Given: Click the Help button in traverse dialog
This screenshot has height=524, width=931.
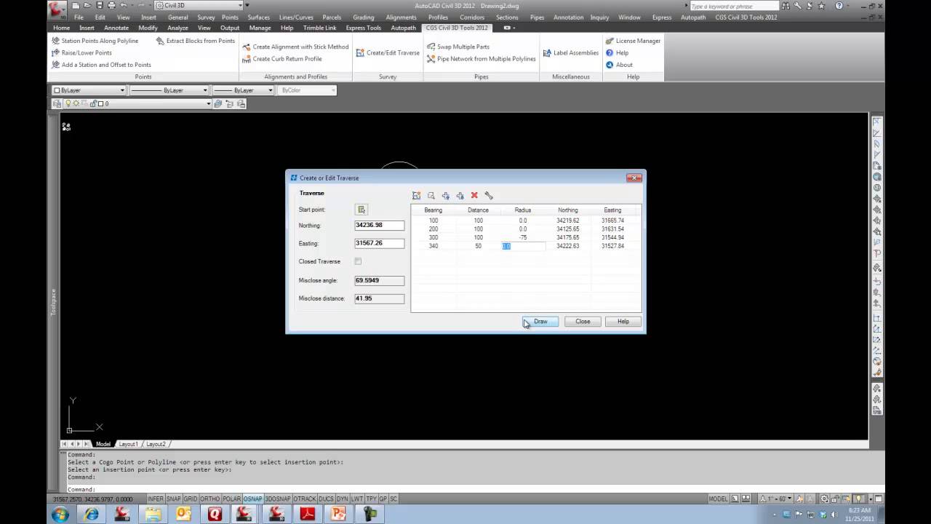Looking at the screenshot, I should 623,321.
